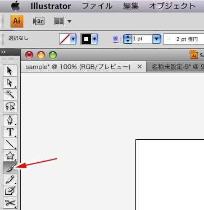
Task: Click the red close window button
Action: click(x=29, y=55)
